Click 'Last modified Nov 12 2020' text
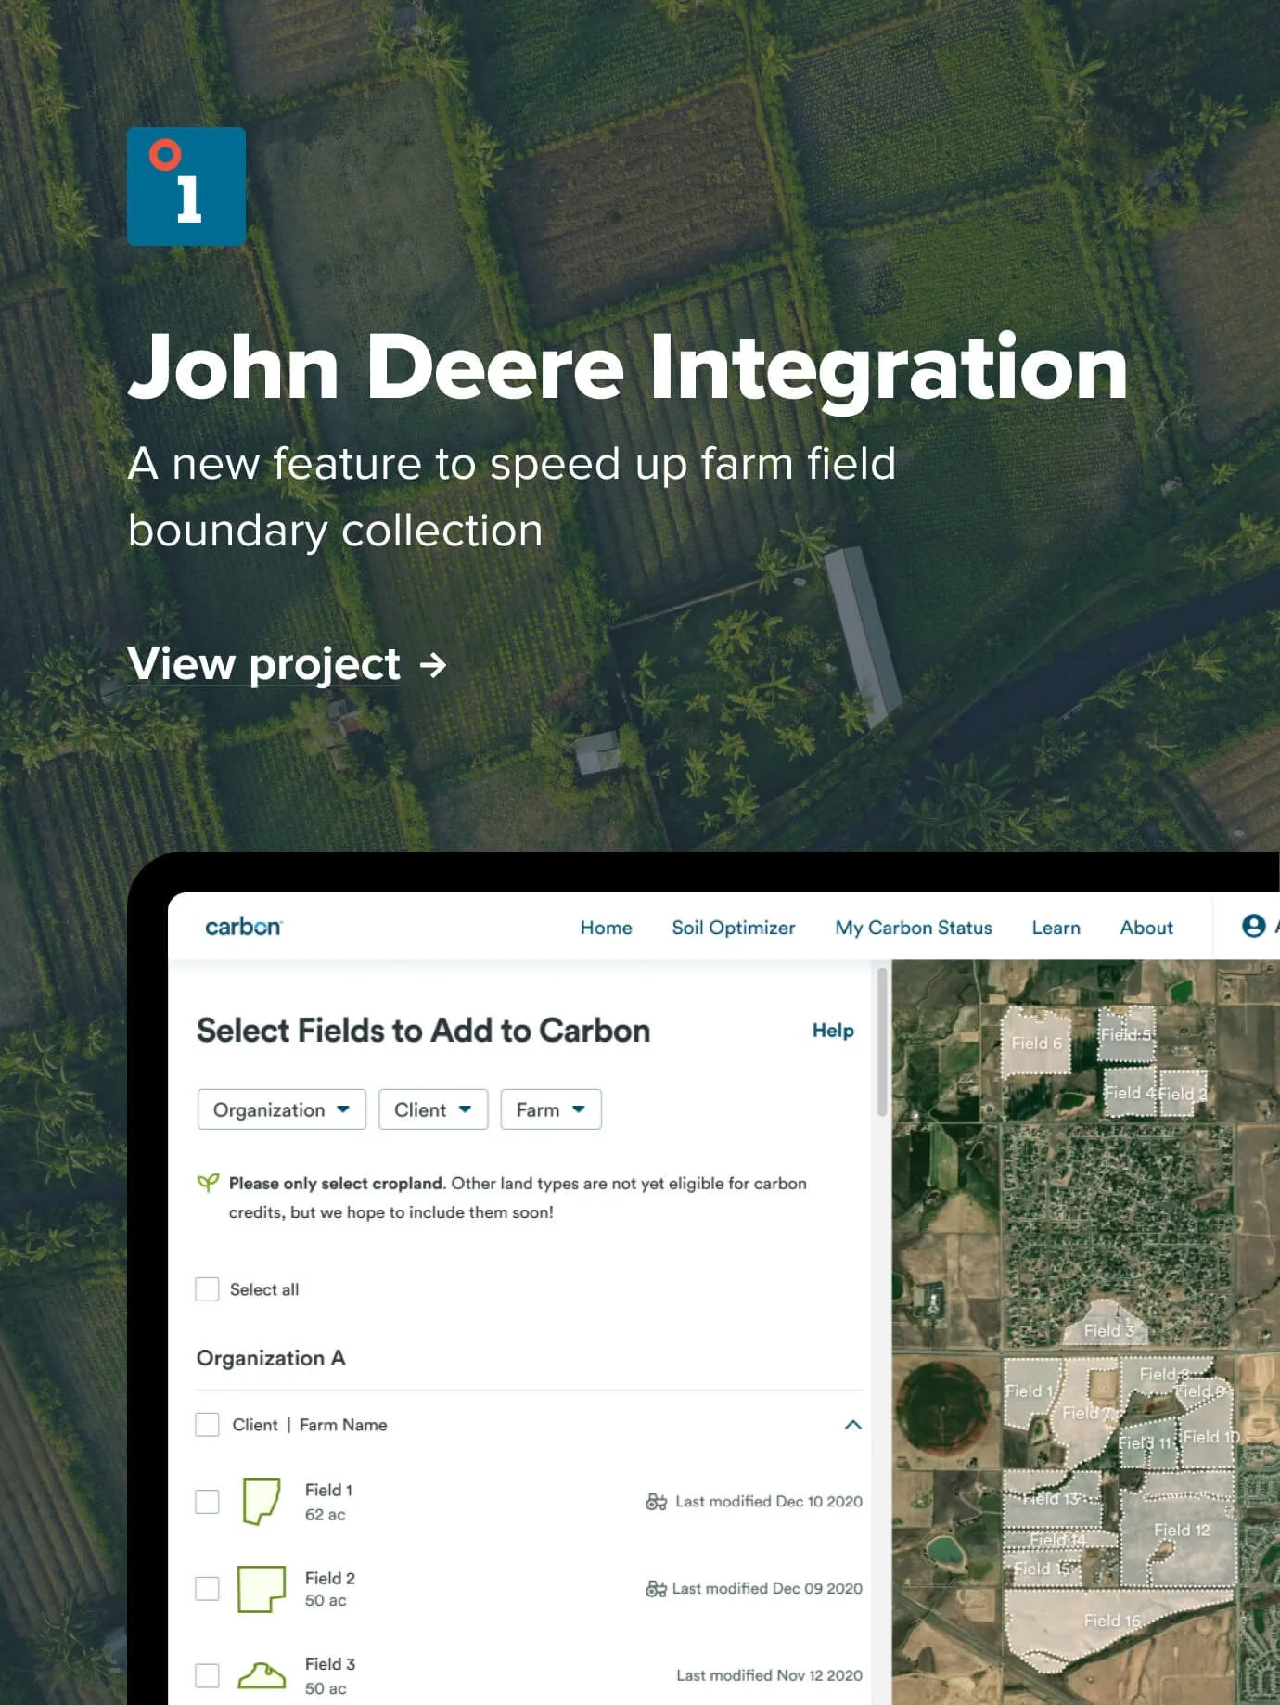This screenshot has width=1280, height=1705. [x=769, y=1675]
